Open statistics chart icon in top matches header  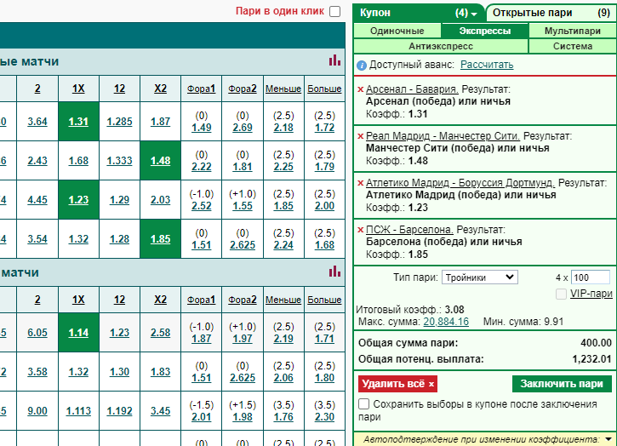(x=334, y=60)
